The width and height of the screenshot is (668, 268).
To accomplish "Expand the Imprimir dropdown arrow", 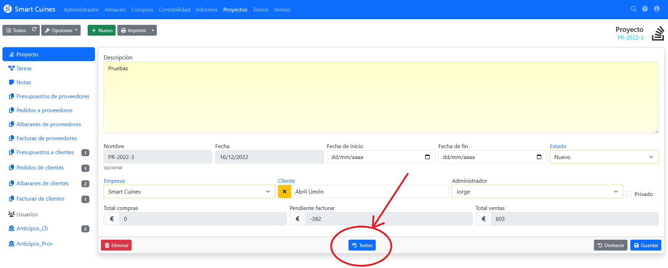I will click(153, 30).
